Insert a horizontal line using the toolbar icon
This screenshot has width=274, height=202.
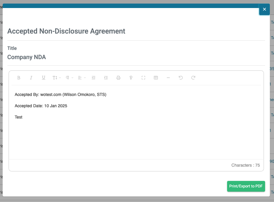(x=168, y=78)
